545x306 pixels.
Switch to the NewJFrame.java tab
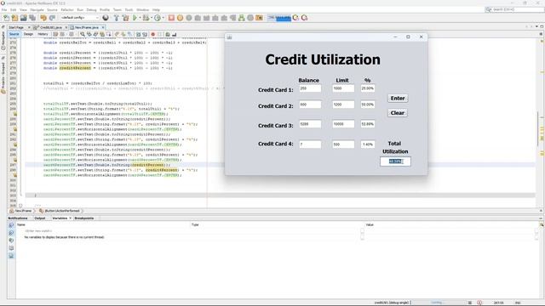[x=87, y=27]
